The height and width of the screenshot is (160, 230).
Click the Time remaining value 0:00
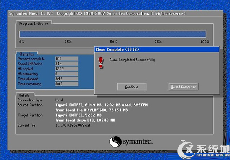[67, 84]
